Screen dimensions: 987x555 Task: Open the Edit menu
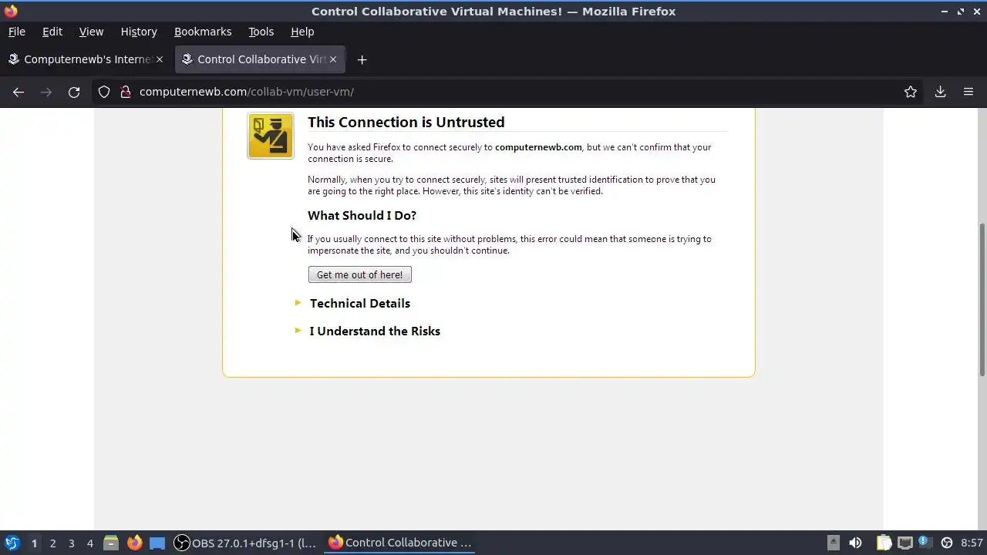click(x=52, y=32)
